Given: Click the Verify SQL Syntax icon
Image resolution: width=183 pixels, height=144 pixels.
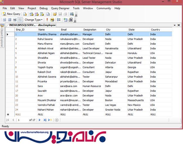Looking at the screenshot, I should click(53, 20).
